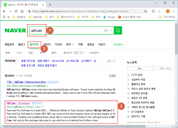Switch to the 동영상 tab

tap(91, 44)
